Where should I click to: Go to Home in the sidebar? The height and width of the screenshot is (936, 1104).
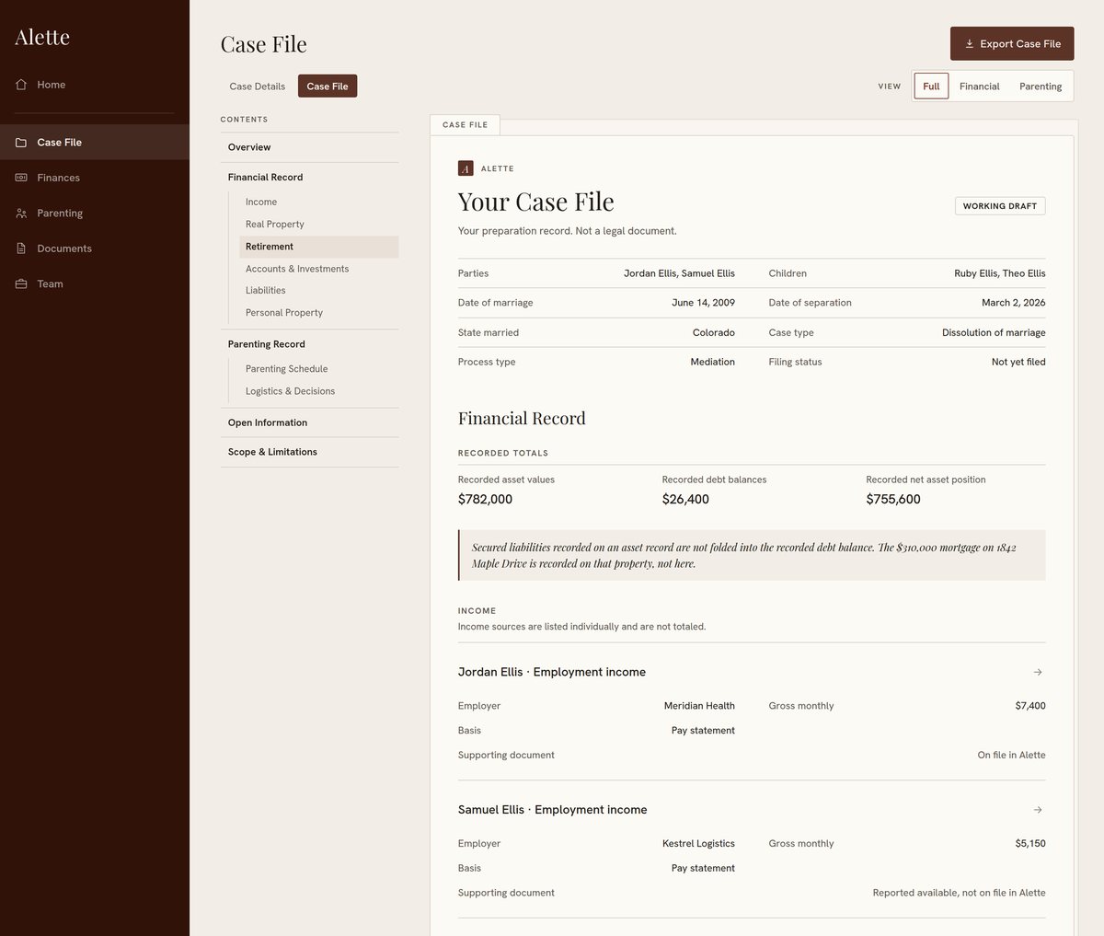(x=95, y=85)
